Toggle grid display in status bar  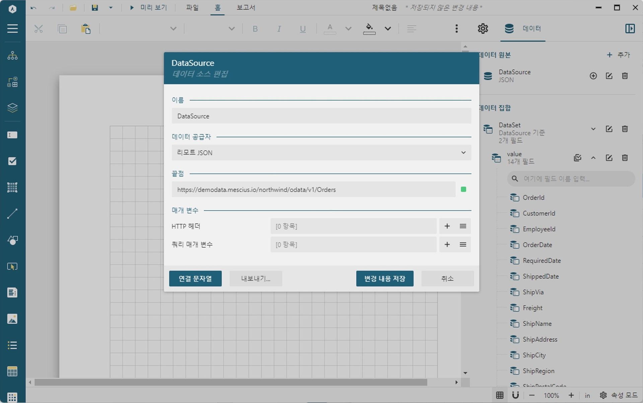(x=500, y=395)
